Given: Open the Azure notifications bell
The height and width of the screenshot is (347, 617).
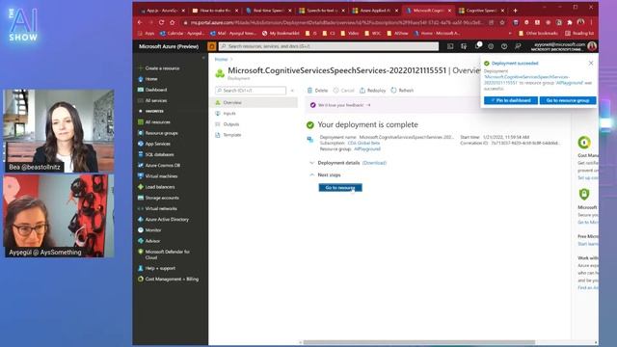Looking at the screenshot, I should point(477,46).
